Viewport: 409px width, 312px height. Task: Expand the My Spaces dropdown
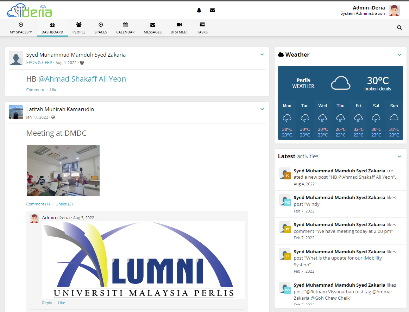point(21,28)
